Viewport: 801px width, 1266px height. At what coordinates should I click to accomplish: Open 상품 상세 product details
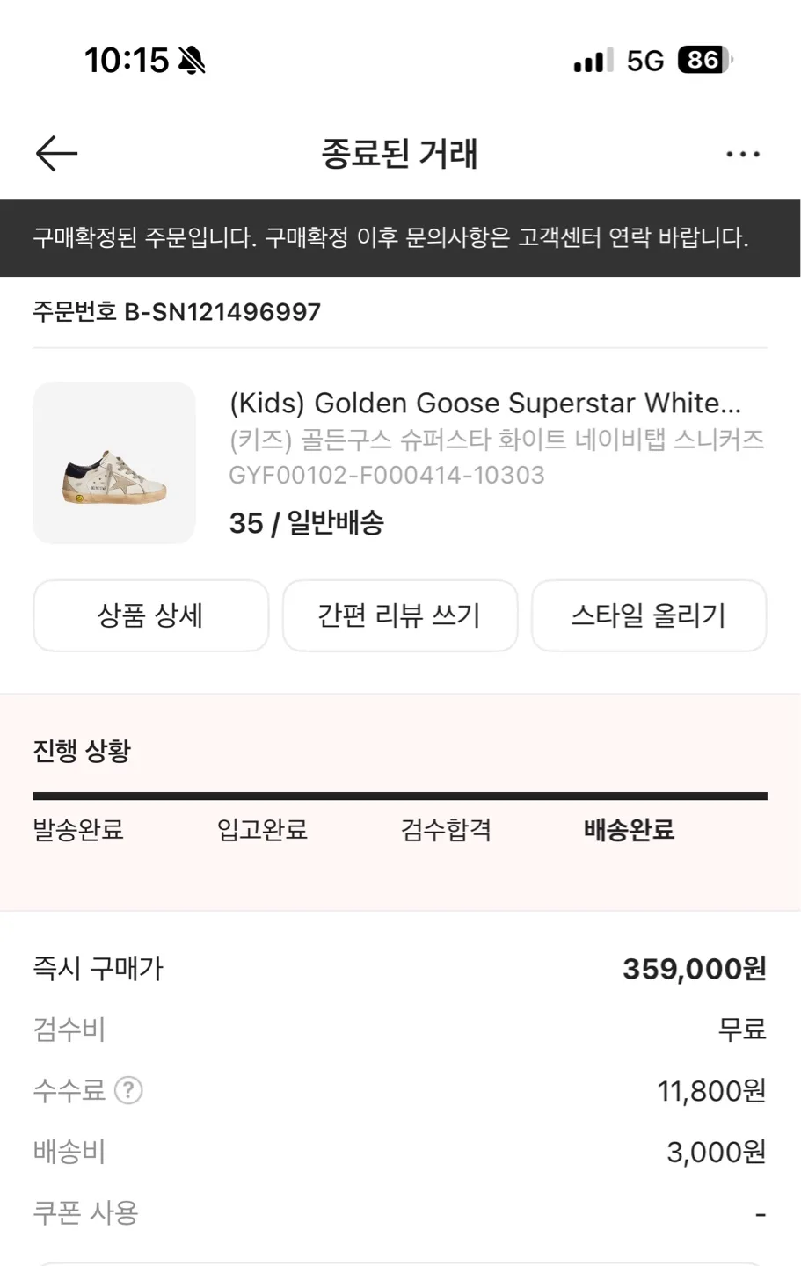click(150, 615)
